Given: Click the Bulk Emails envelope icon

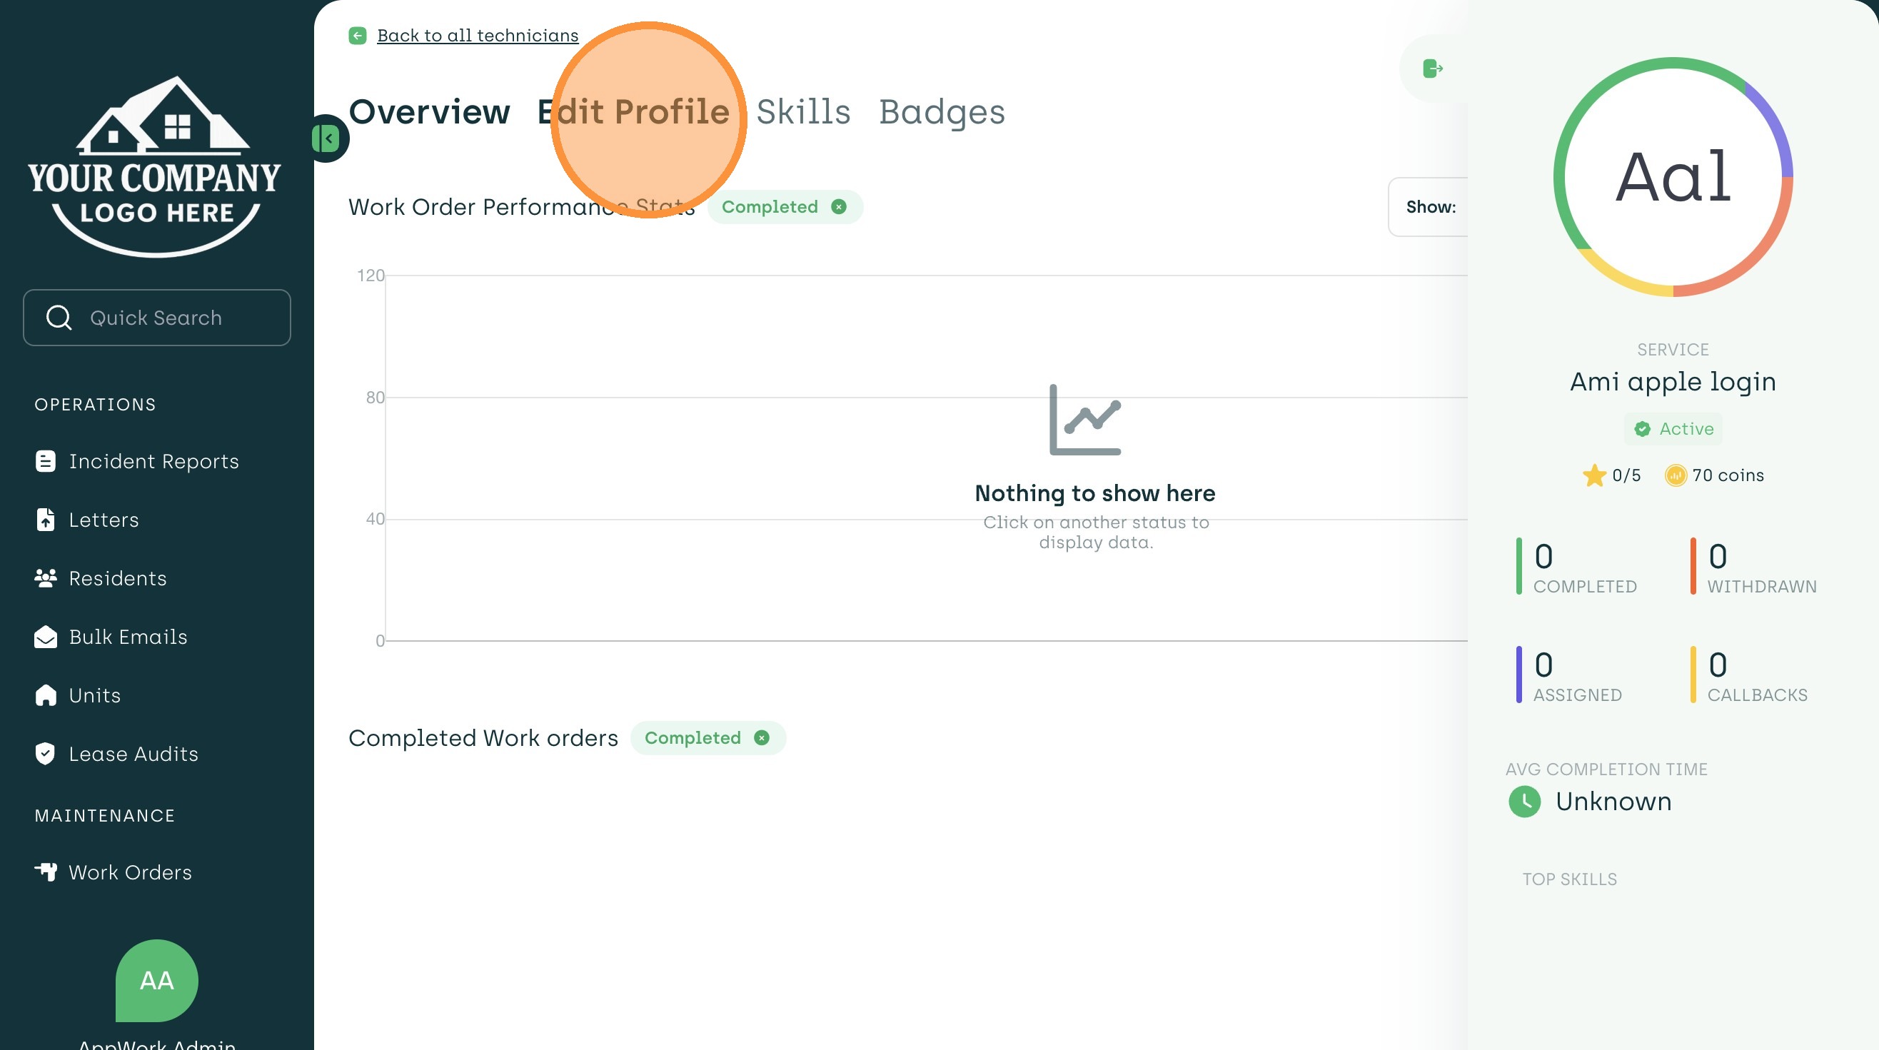Looking at the screenshot, I should tap(45, 637).
